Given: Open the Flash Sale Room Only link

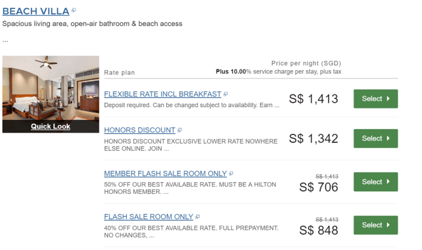Looking at the screenshot, I should 149,217.
